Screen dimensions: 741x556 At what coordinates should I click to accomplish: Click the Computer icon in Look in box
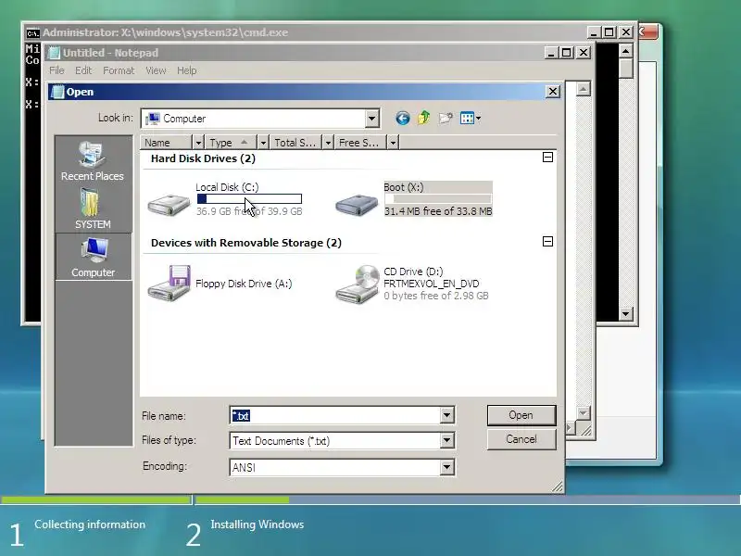point(153,119)
